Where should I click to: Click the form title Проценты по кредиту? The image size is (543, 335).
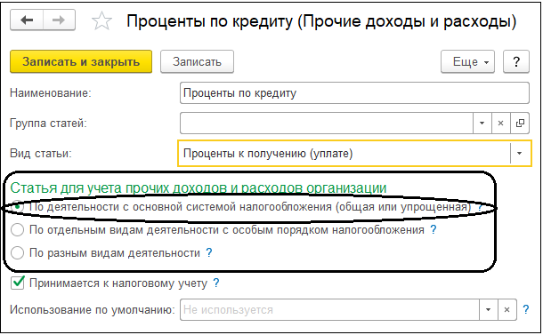[321, 21]
